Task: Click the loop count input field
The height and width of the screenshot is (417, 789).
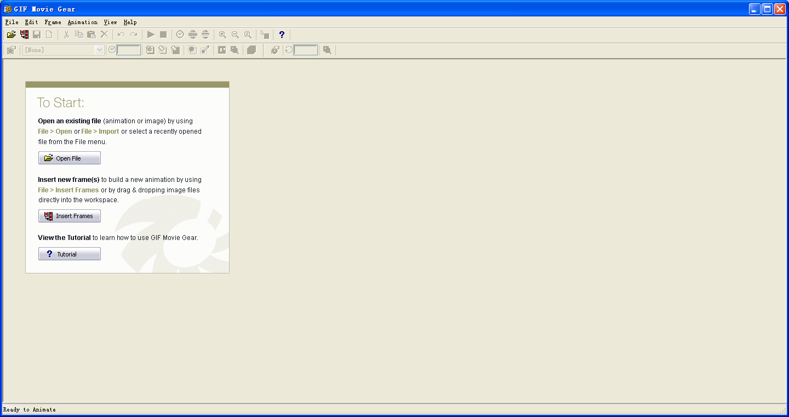Action: [x=305, y=50]
